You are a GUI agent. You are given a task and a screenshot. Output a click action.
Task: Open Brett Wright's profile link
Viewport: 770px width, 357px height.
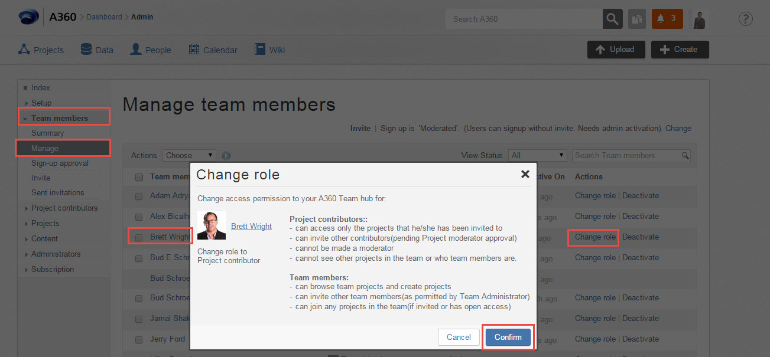point(251,226)
